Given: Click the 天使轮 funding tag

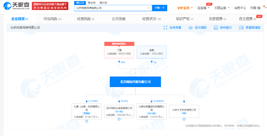Looking at the screenshot, I should pyautogui.click(x=87, y=113).
